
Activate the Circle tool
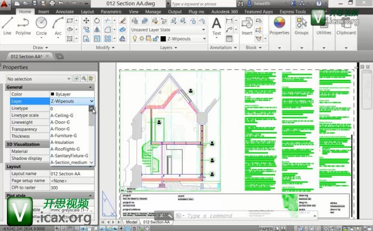pos(41,26)
